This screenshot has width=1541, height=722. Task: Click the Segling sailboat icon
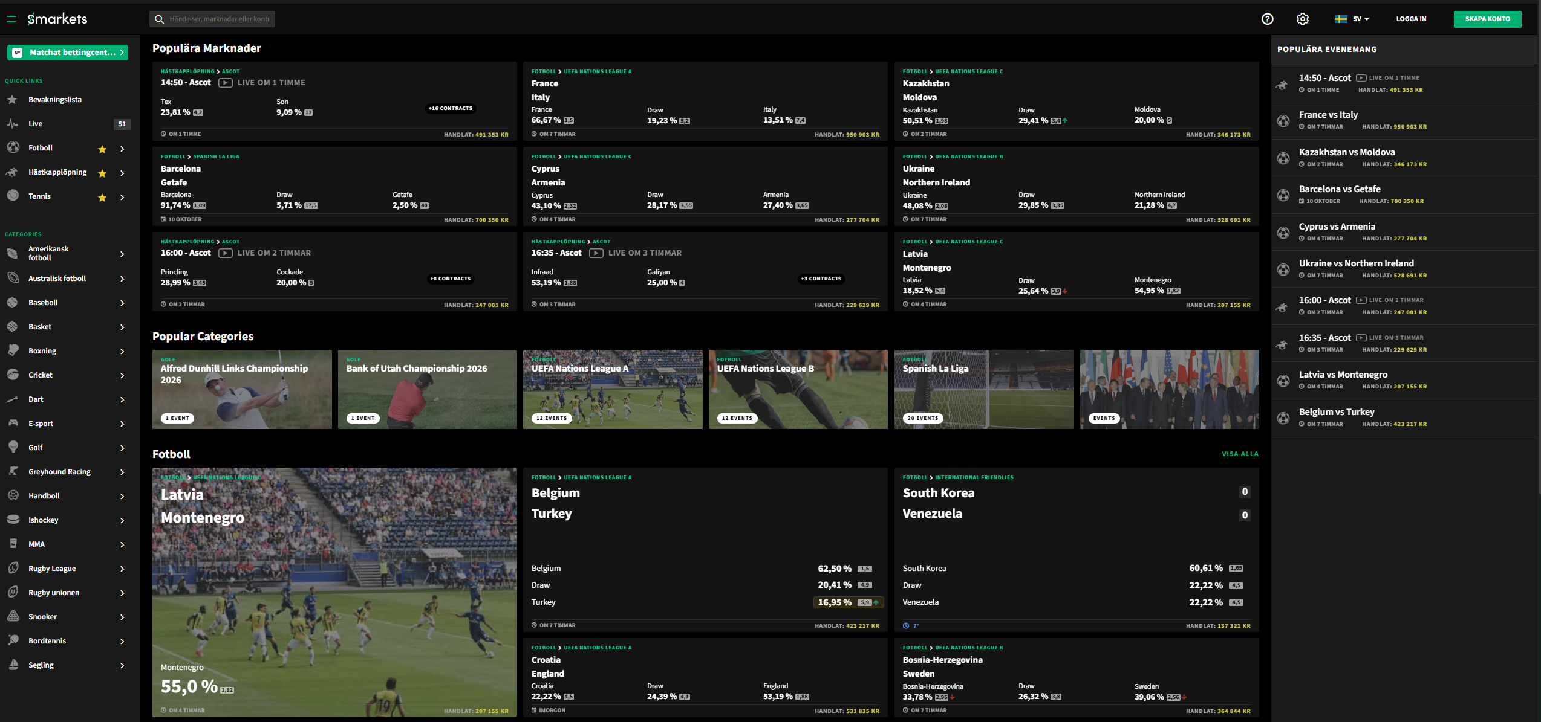click(13, 665)
